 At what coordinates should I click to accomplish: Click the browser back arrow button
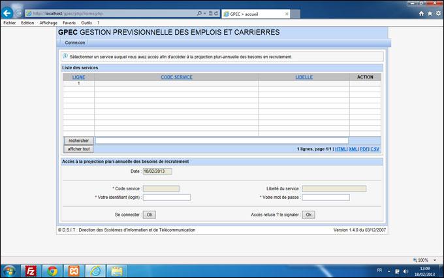(x=8, y=12)
